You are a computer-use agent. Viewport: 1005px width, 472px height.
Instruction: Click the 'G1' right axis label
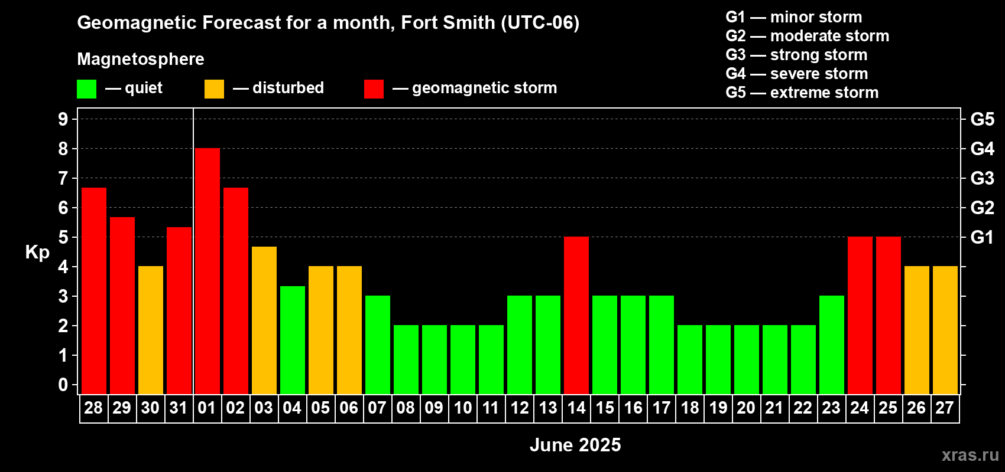coord(983,237)
